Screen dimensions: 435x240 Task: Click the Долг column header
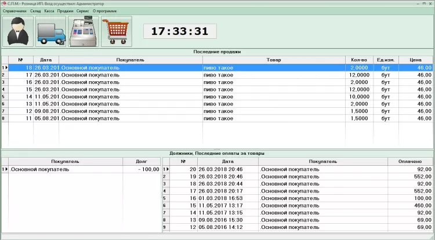[x=142, y=161]
